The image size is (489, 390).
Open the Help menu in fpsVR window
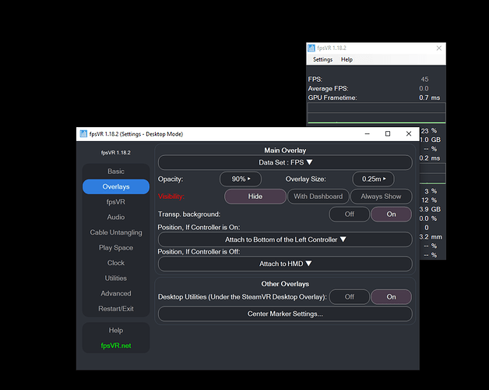347,59
